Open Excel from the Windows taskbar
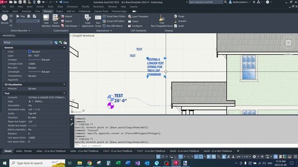Image resolution: width=298 pixels, height=167 pixels. (x=118, y=163)
